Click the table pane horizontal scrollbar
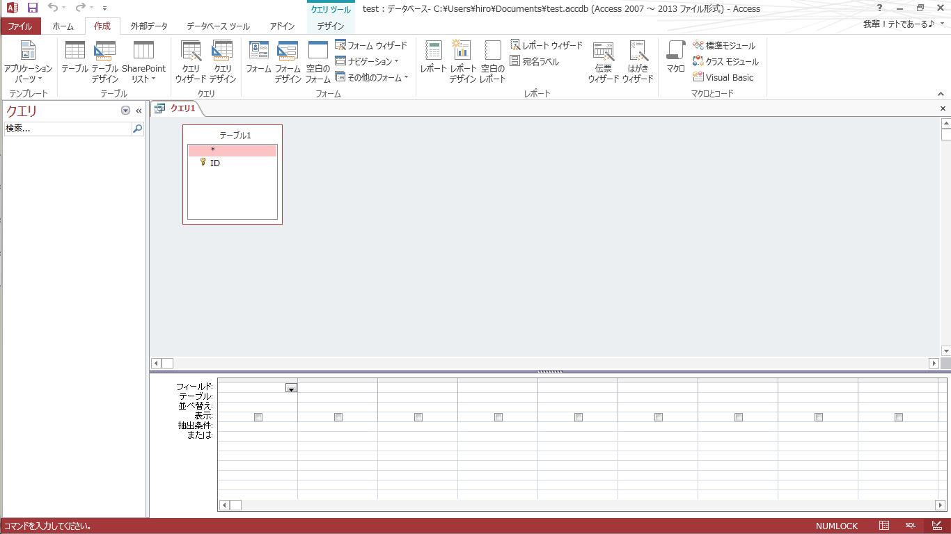951x534 pixels. (x=545, y=363)
